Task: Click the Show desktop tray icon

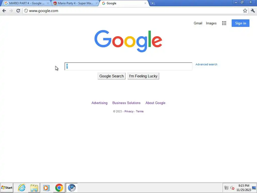Action: (254, 188)
